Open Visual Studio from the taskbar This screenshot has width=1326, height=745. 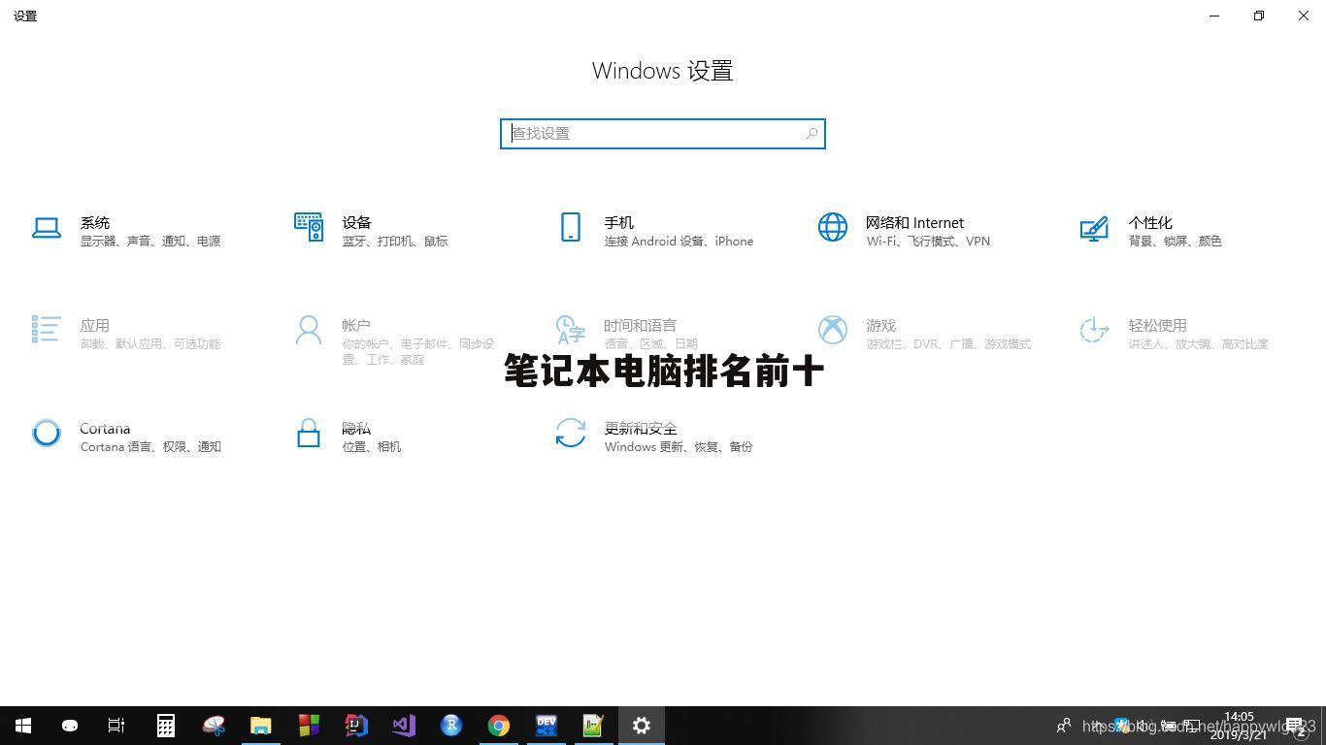coord(404,726)
